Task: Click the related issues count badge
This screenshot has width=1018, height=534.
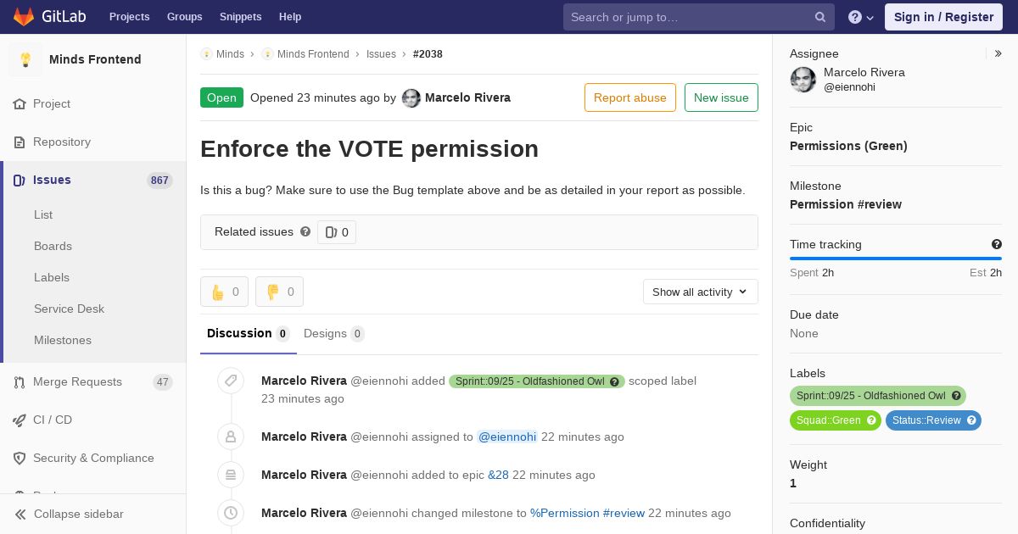Action: pos(337,232)
